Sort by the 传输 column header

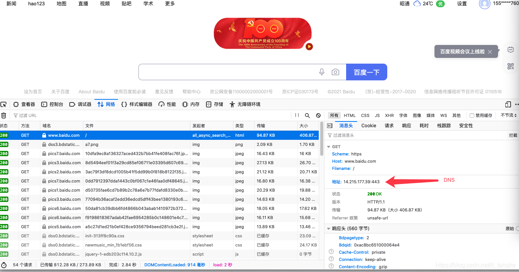(x=276, y=126)
